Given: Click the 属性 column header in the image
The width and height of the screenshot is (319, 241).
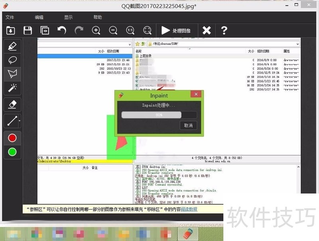Looking at the screenshot, I should (x=286, y=51).
